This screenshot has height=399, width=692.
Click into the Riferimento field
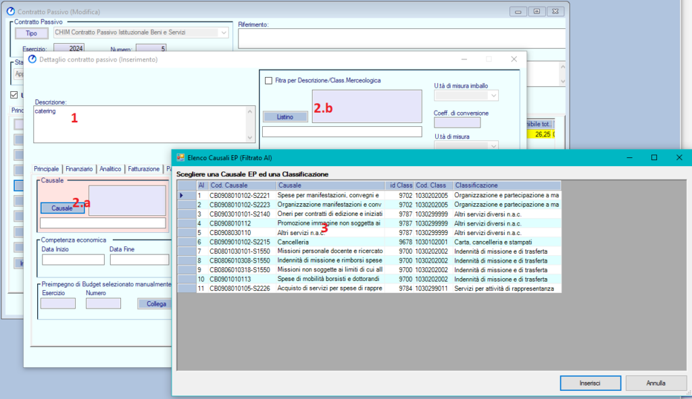(401, 38)
